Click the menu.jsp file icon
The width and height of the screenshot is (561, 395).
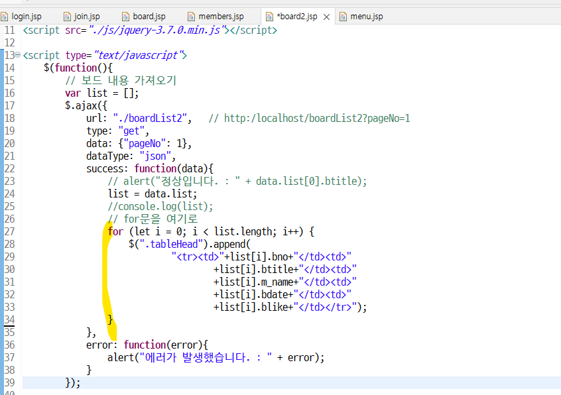(343, 17)
